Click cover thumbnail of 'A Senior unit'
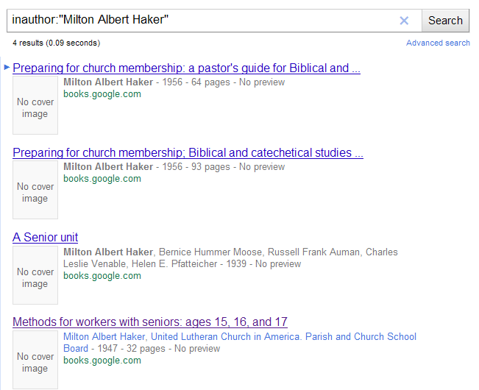Viewport: 479px width, 390px height. click(35, 275)
